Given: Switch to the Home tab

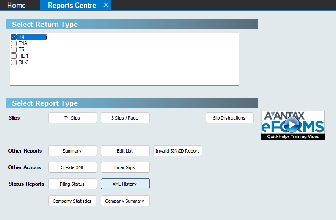Looking at the screenshot, I should [x=17, y=5].
